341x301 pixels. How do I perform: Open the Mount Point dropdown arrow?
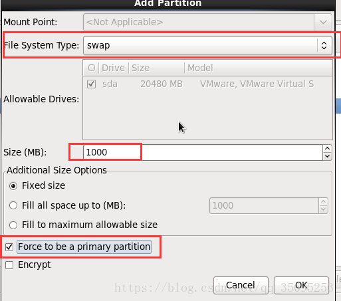(323, 22)
